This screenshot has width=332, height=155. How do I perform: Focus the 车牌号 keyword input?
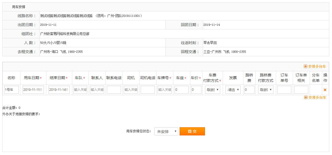click(165, 90)
